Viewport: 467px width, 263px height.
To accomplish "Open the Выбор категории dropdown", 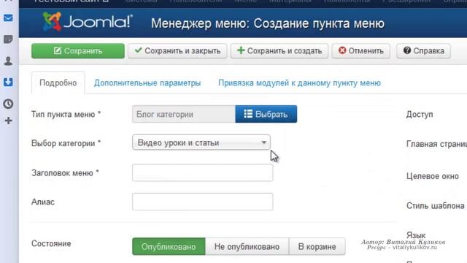I will 201,142.
